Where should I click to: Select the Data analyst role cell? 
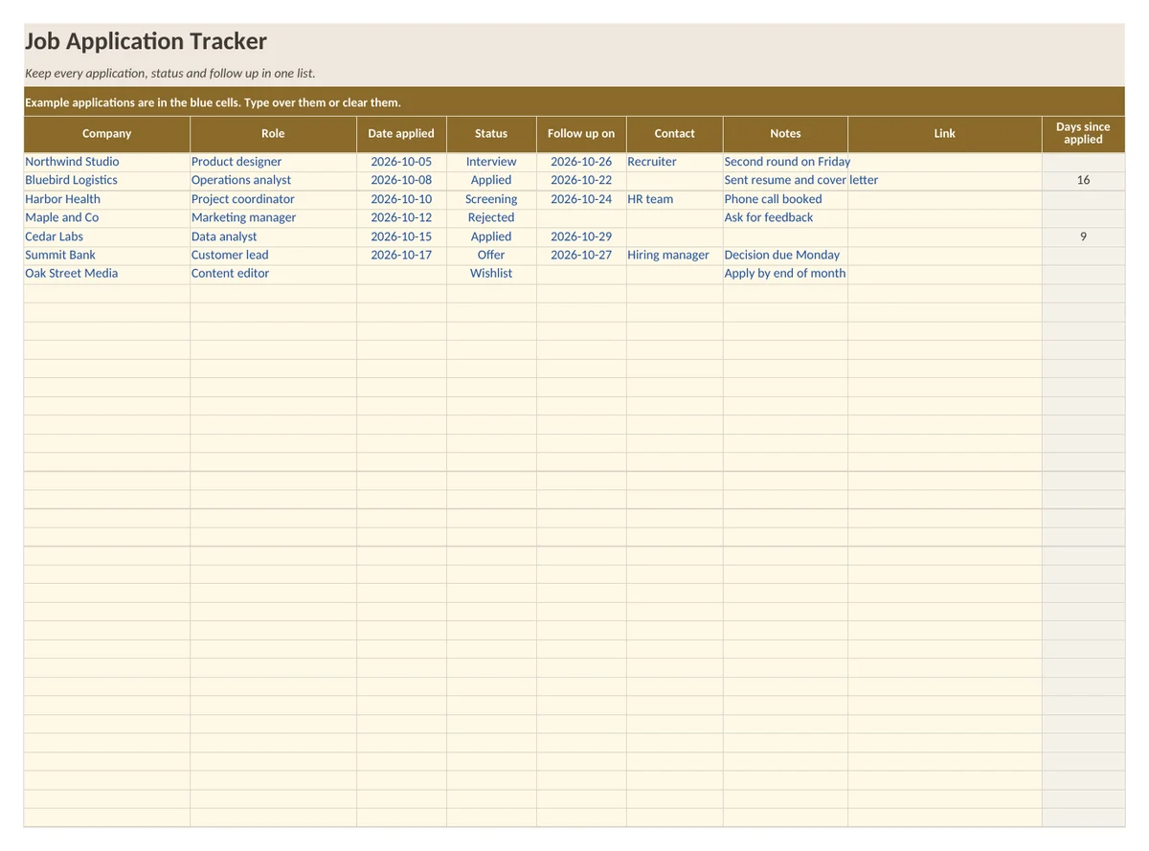pos(273,236)
